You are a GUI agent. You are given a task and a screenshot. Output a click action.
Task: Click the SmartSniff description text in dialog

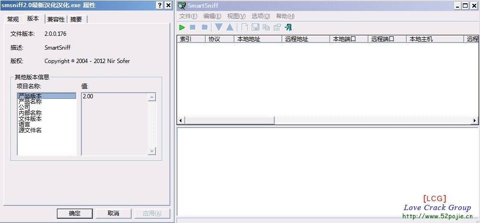coord(57,48)
